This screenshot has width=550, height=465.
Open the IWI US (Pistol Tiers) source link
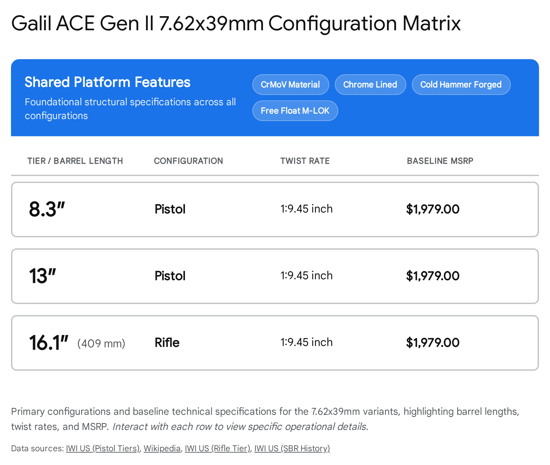click(x=103, y=448)
